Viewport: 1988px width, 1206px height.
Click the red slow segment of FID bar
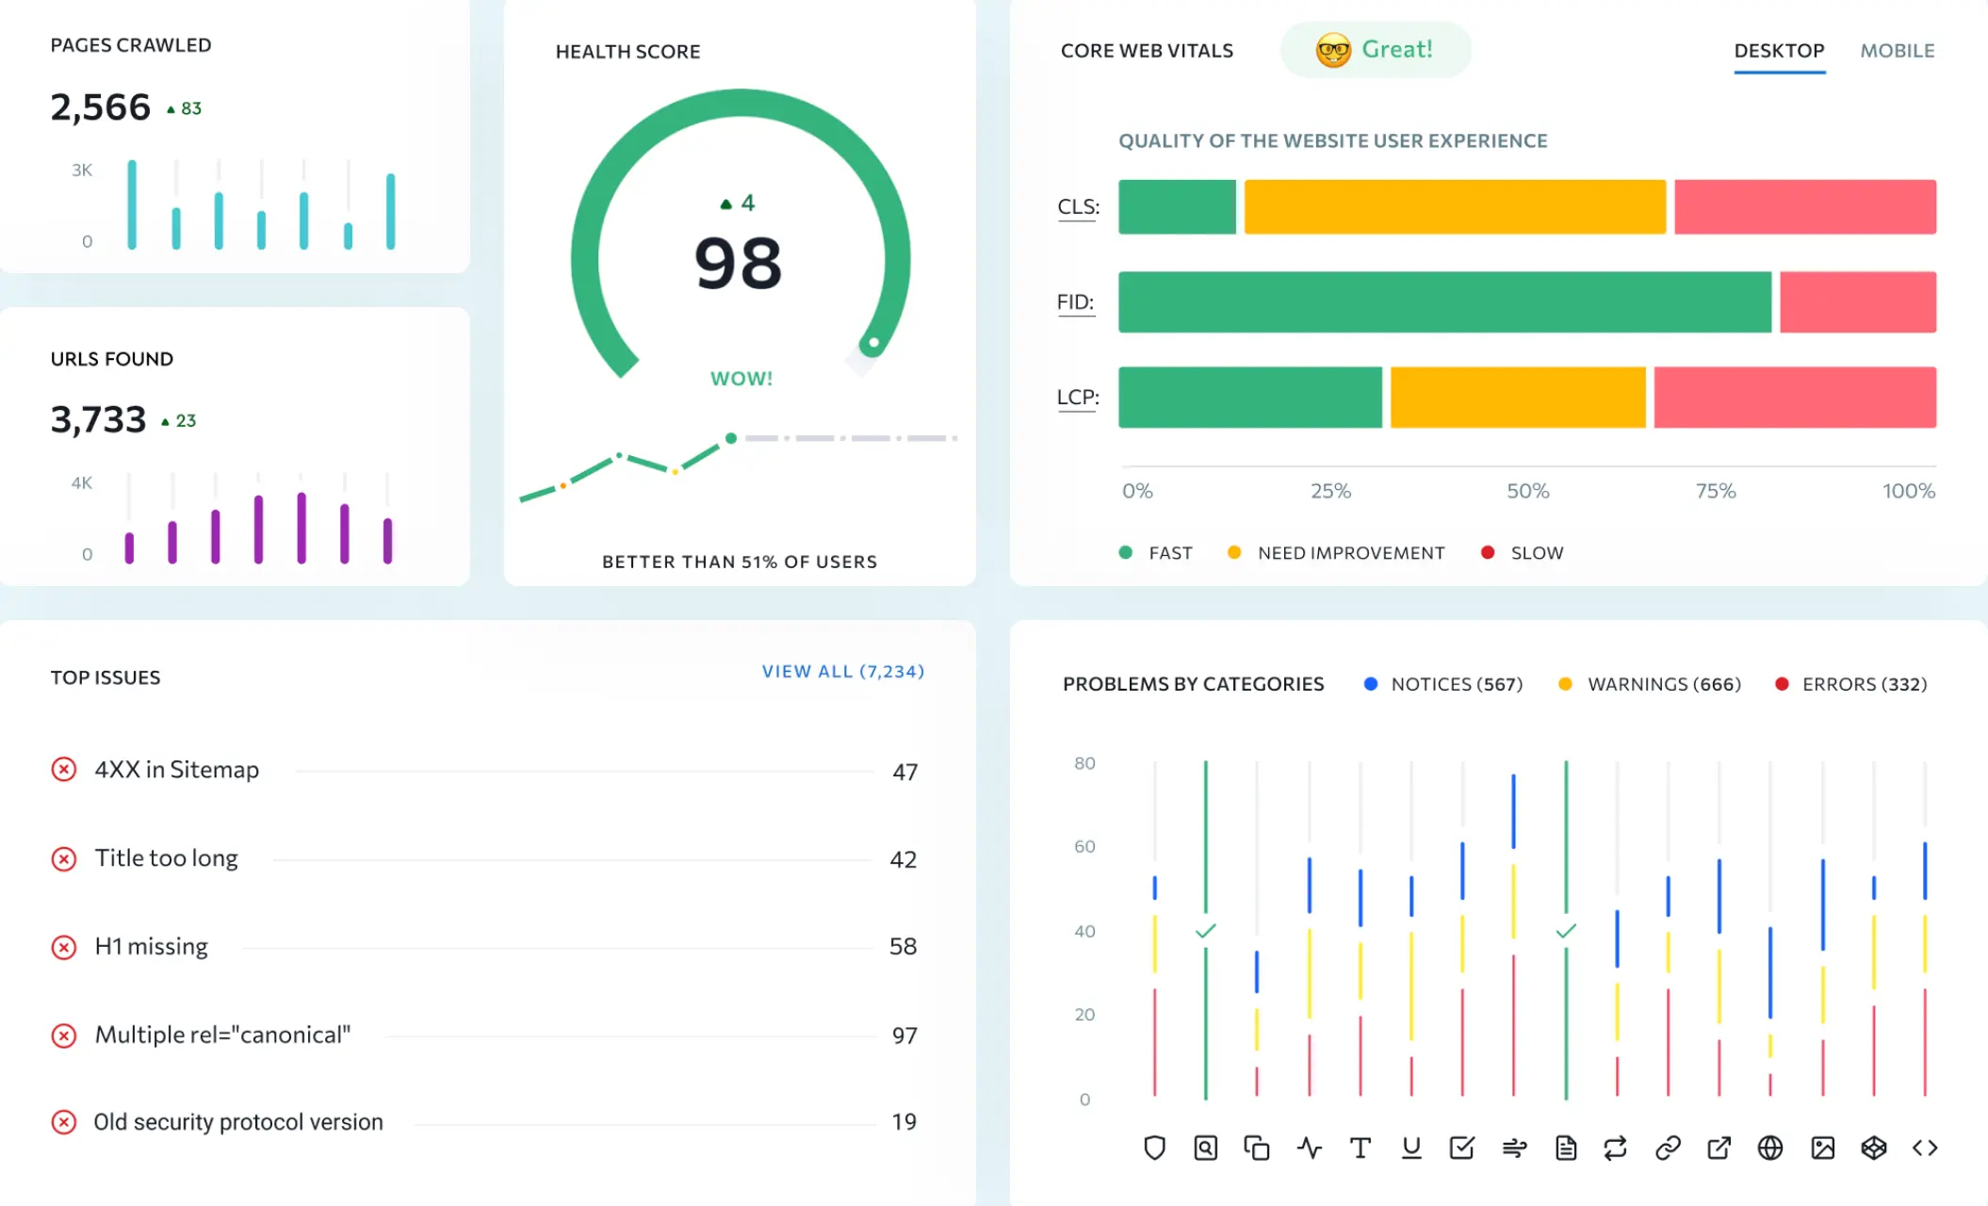pos(1857,302)
